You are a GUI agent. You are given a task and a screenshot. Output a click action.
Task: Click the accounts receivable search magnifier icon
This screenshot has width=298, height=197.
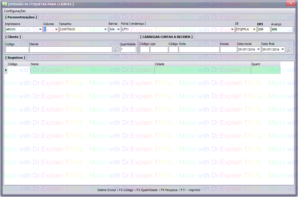pos(289,50)
